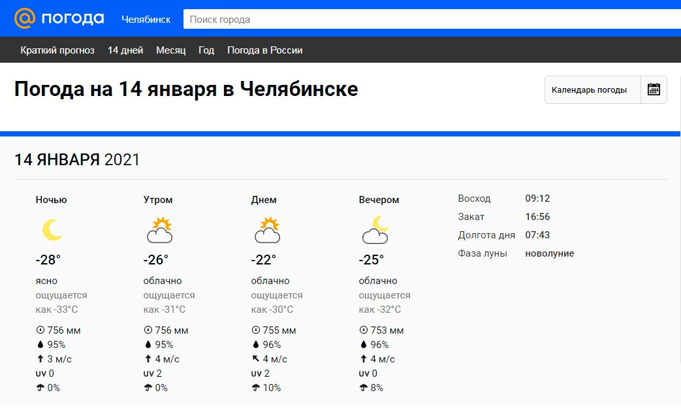Open the Краткий прогноз tab

(57, 50)
